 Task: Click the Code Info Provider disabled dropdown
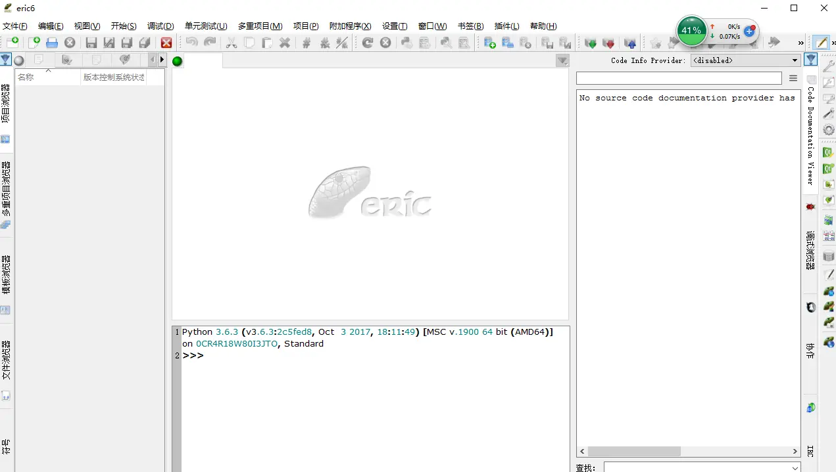(745, 60)
